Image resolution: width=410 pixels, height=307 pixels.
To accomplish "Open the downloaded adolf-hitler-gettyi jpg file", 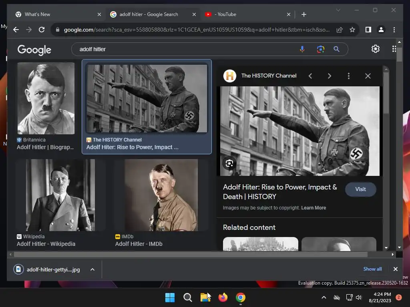I will 47,269.
